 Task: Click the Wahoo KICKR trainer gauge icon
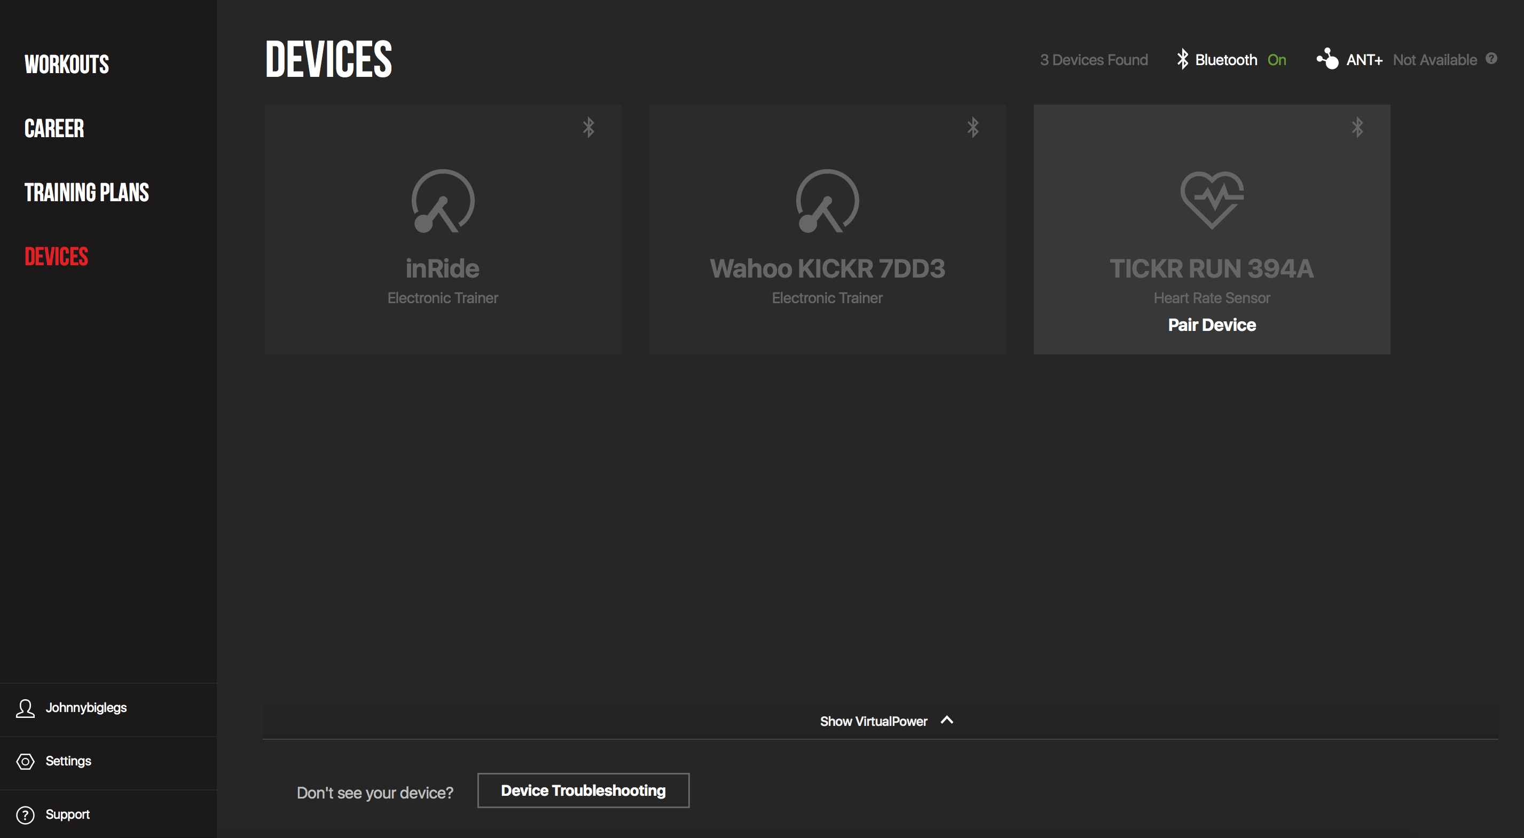(x=827, y=201)
